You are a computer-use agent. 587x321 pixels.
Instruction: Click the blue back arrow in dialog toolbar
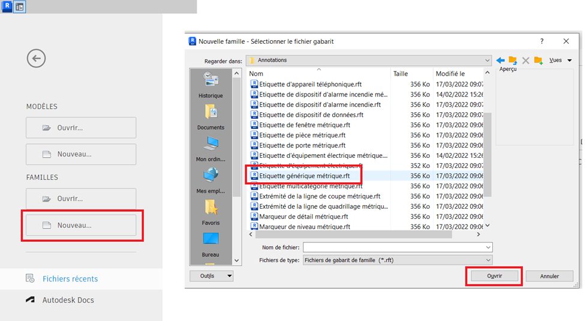[x=501, y=61]
